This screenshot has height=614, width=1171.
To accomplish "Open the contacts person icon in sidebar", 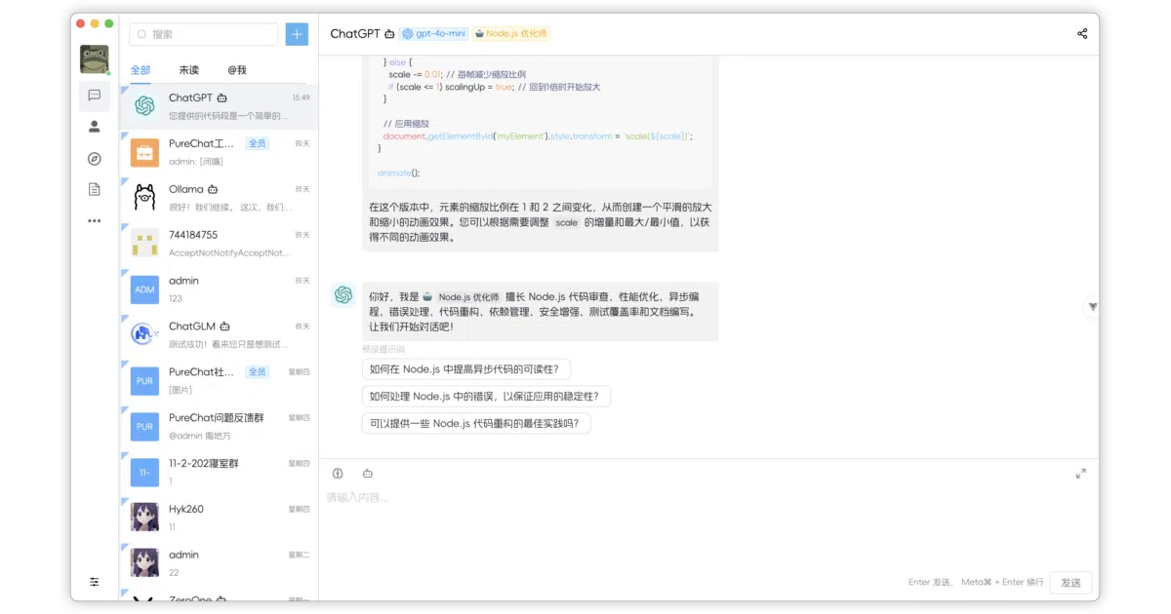I will point(95,127).
